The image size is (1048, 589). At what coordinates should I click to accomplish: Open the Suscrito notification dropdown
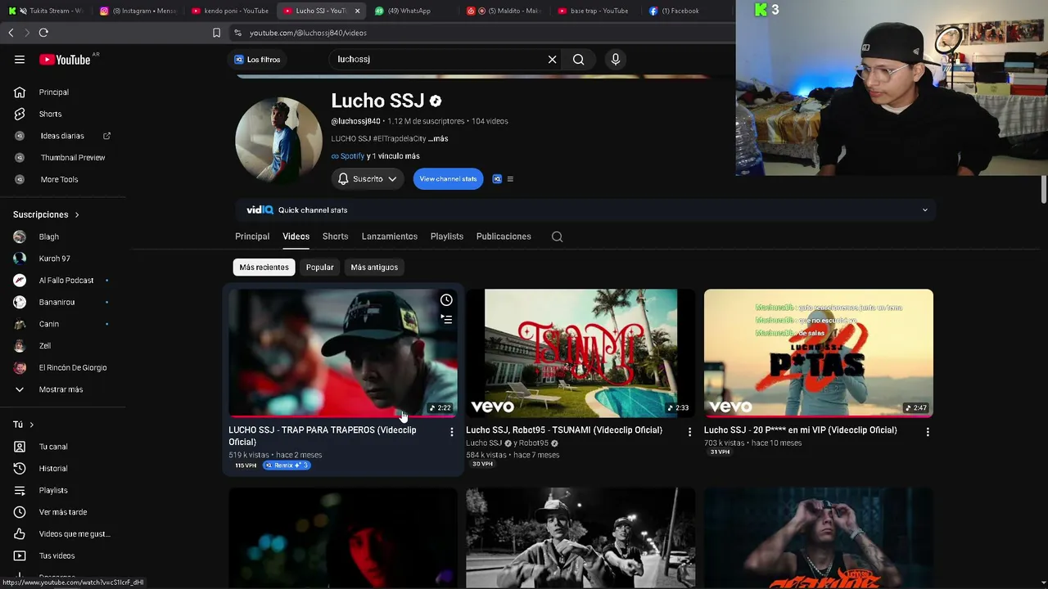pos(368,179)
